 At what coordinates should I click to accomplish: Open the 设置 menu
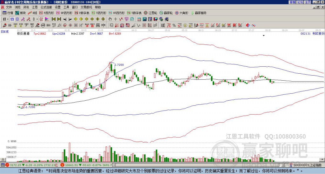(x=58, y=7)
